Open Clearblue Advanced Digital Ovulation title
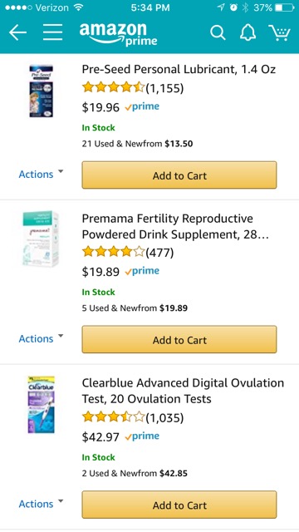 click(x=183, y=391)
